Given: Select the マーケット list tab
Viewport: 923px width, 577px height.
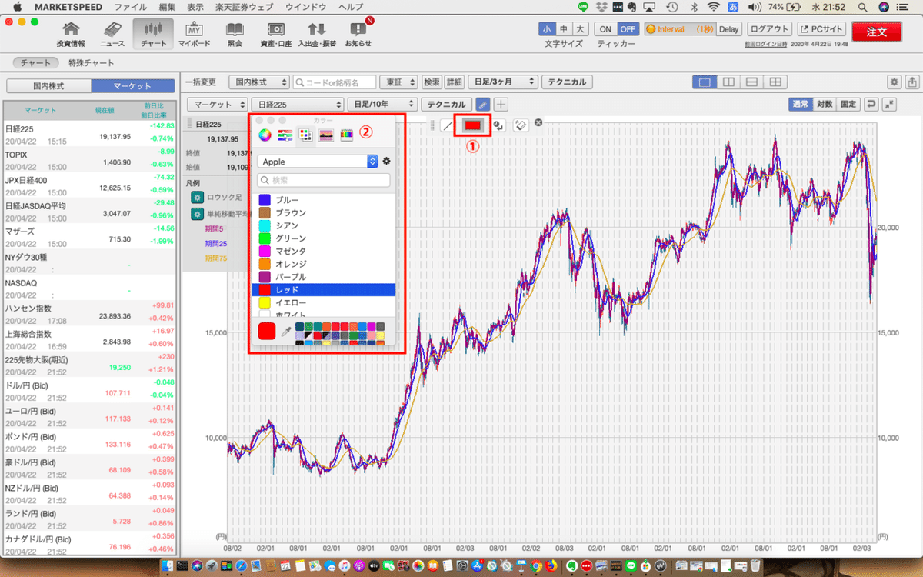Looking at the screenshot, I should (133, 86).
